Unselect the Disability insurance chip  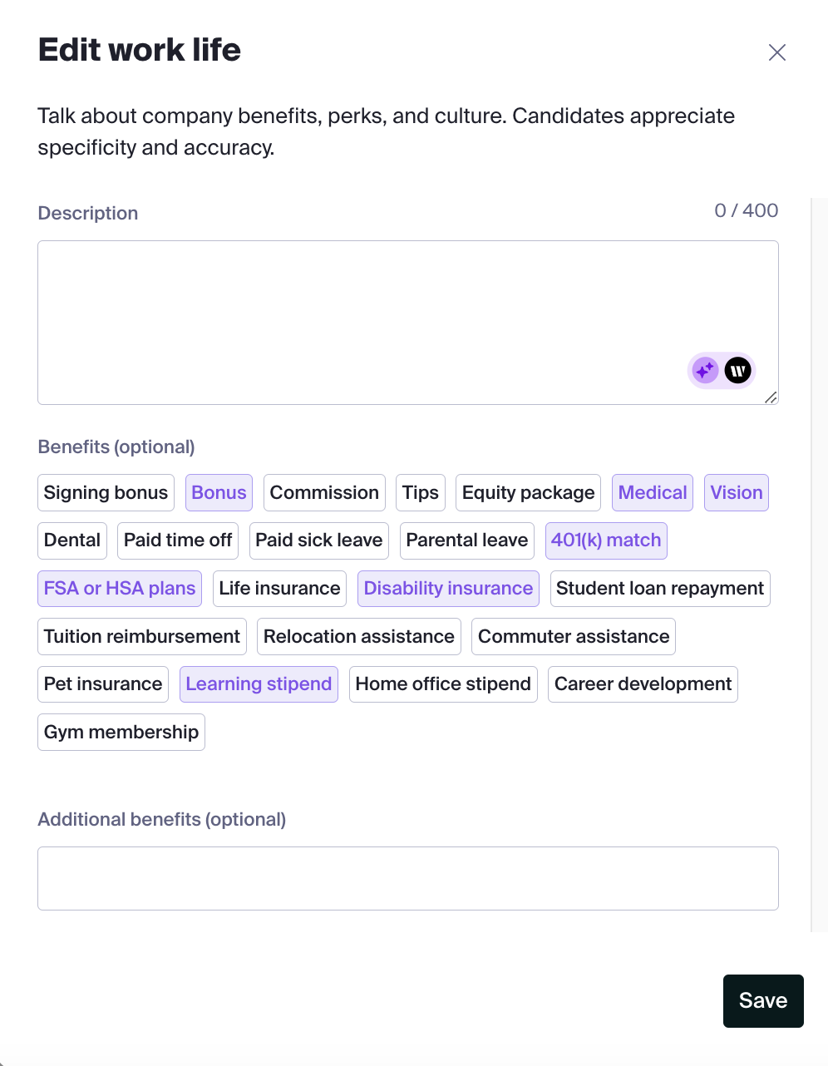pos(448,589)
